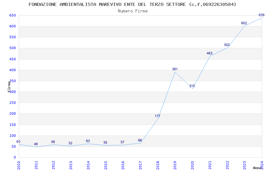Click the 639 data point label for 2024
The height and width of the screenshot is (171, 265).
click(x=261, y=15)
